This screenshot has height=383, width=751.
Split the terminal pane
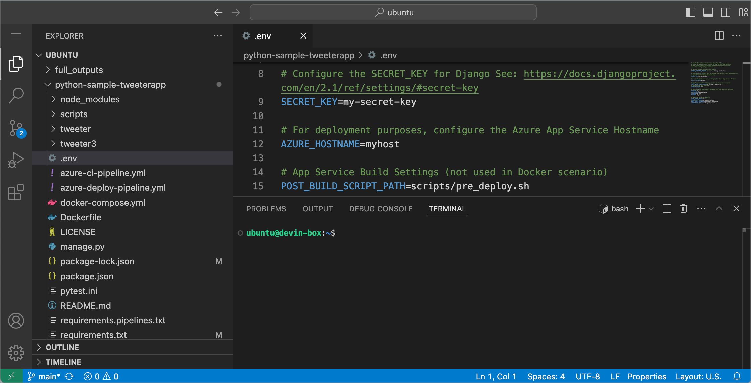pyautogui.click(x=667, y=209)
